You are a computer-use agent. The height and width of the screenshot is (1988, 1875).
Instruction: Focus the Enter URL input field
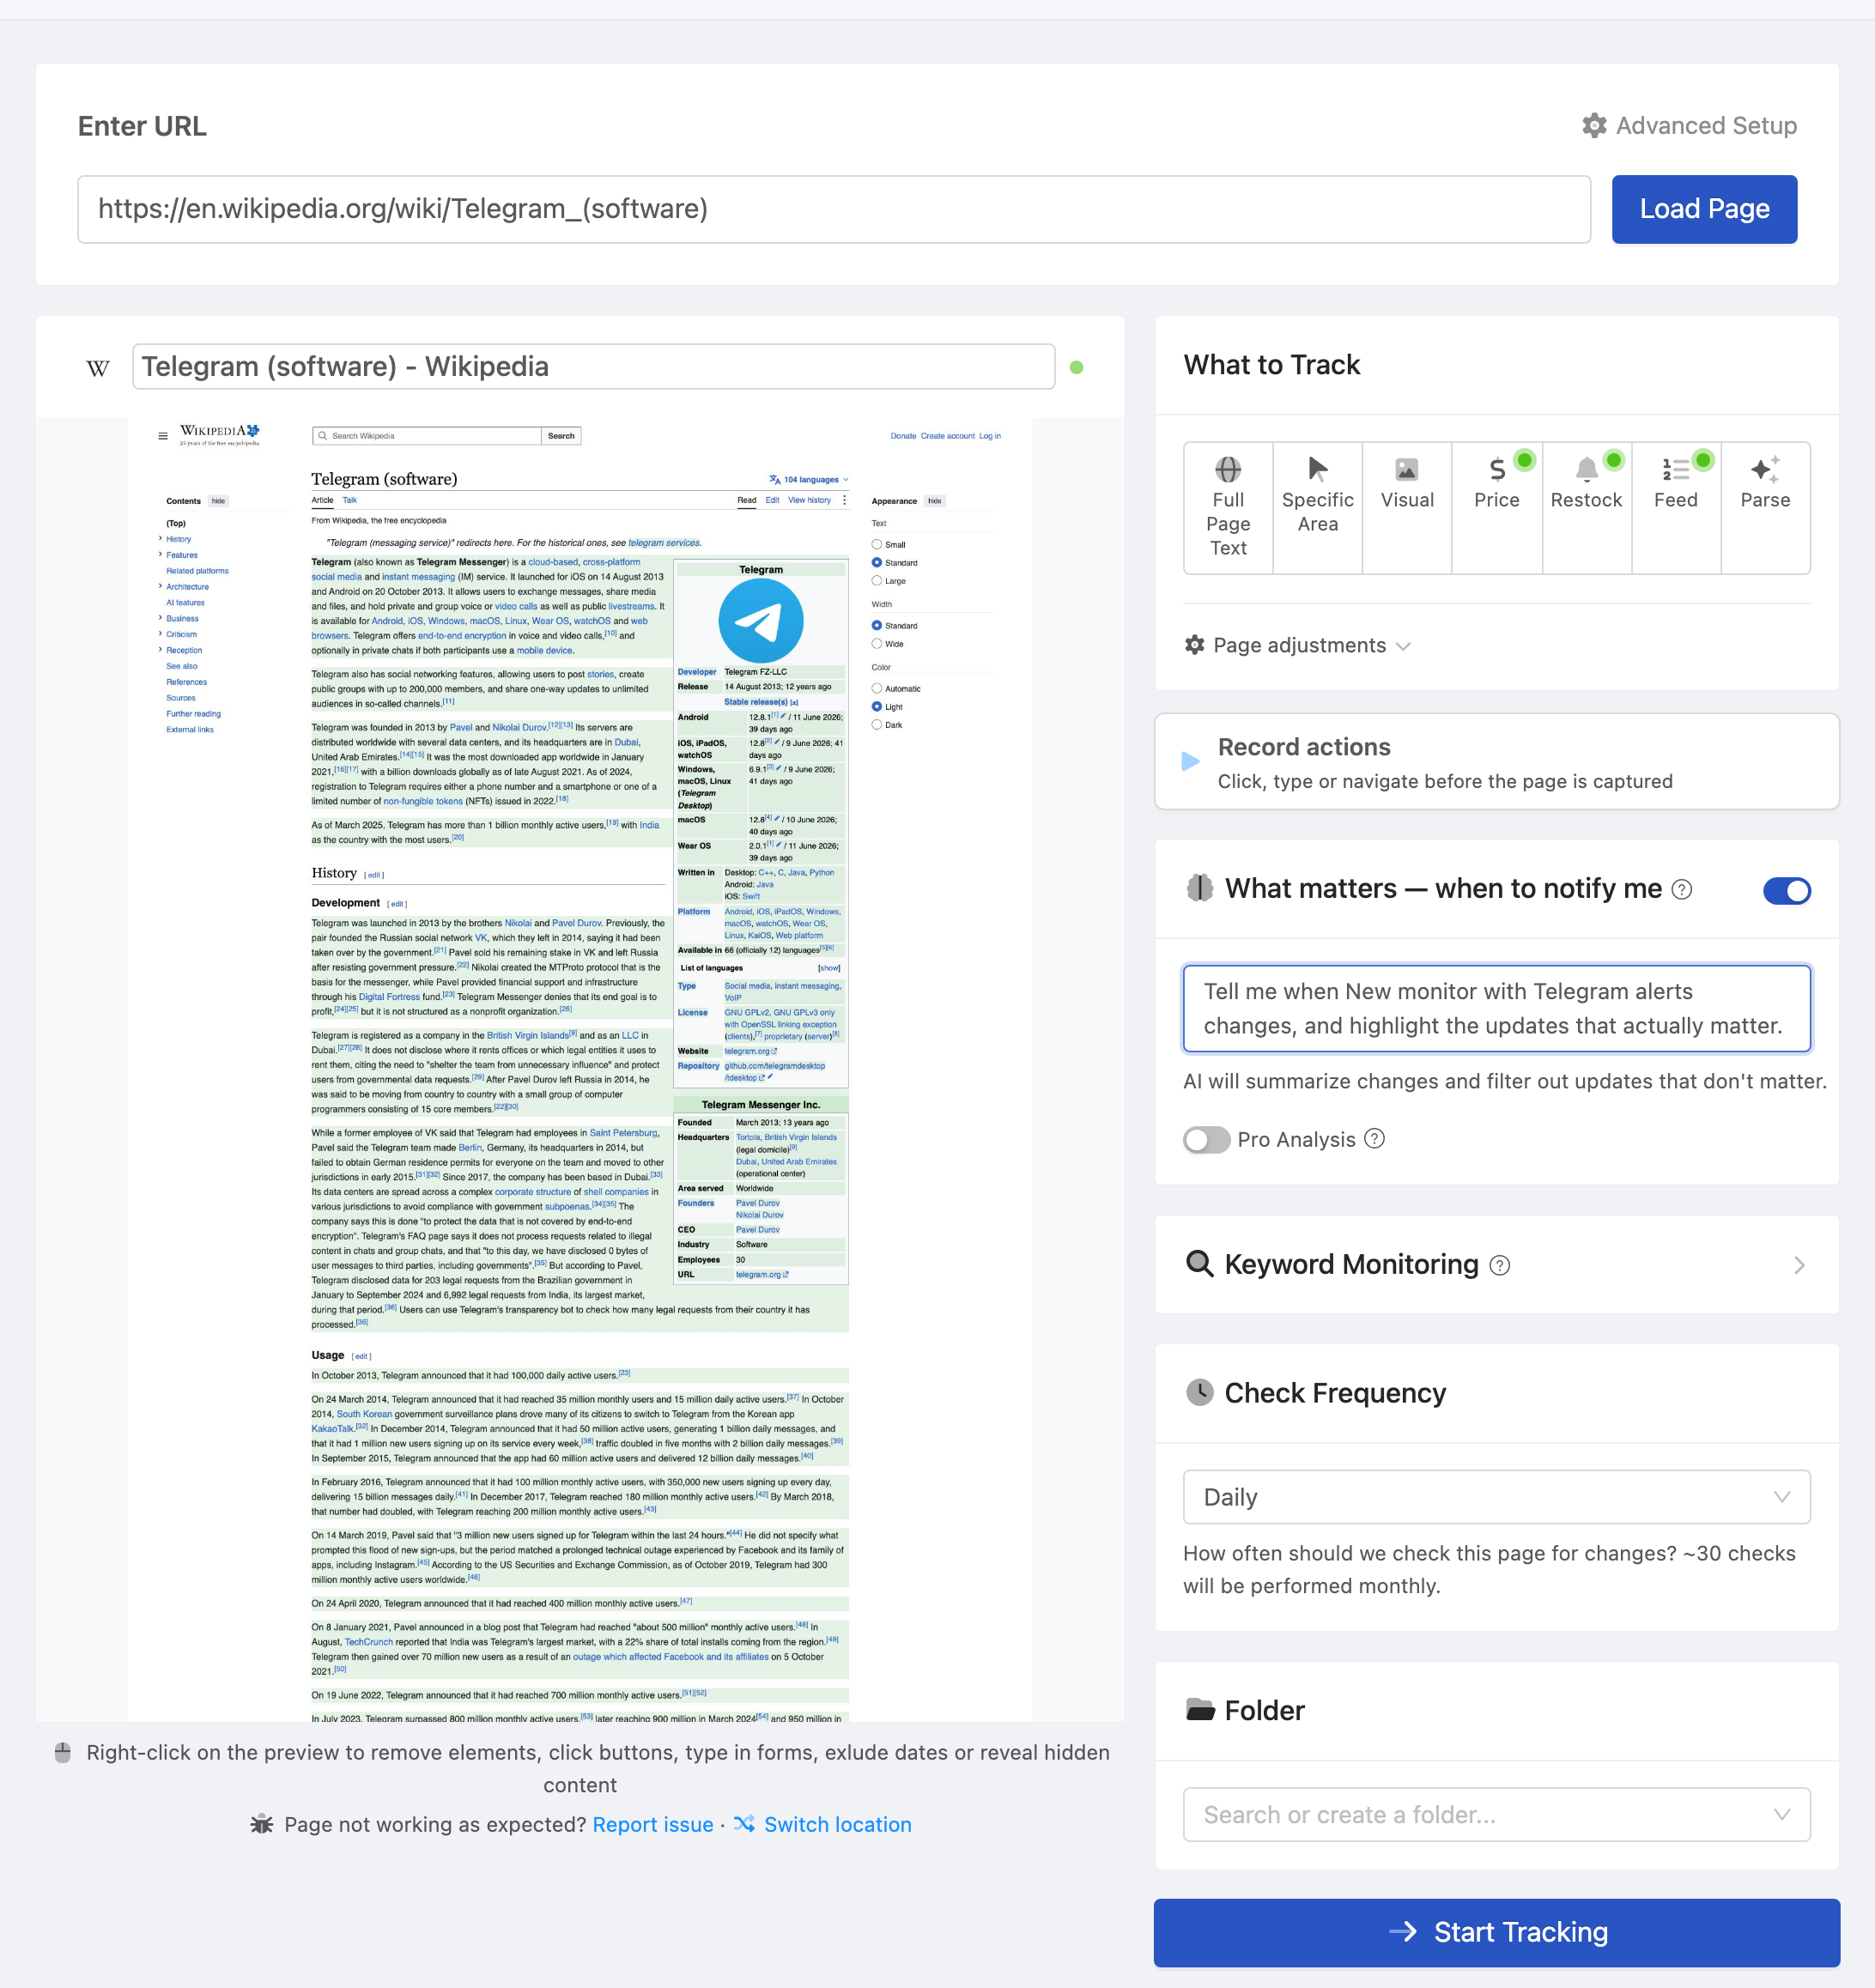click(x=834, y=209)
